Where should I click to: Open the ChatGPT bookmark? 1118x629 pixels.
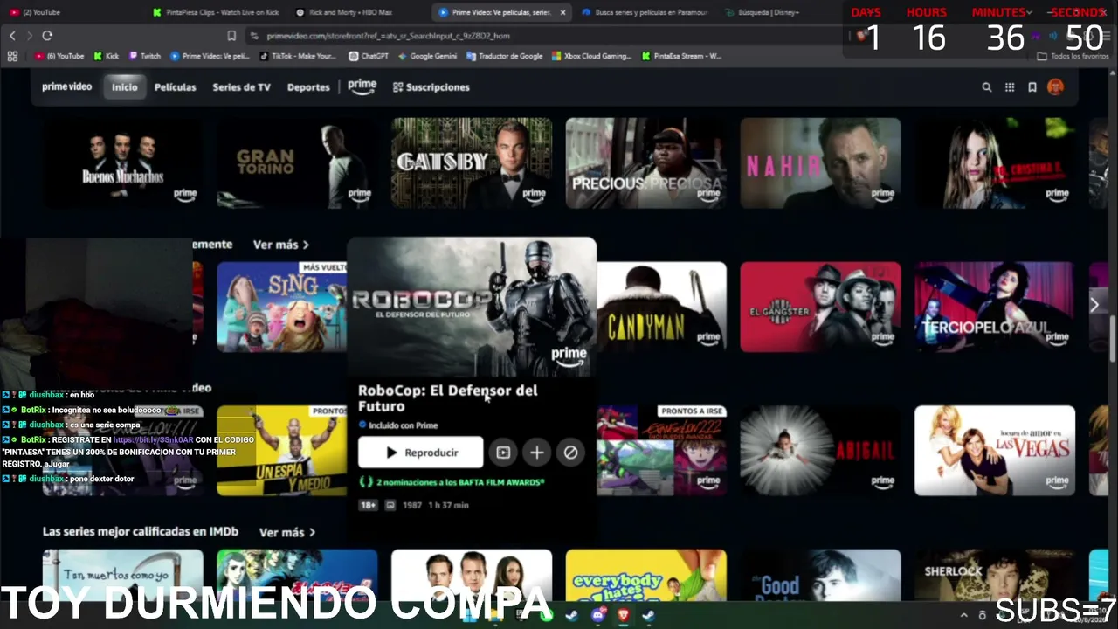pos(369,56)
